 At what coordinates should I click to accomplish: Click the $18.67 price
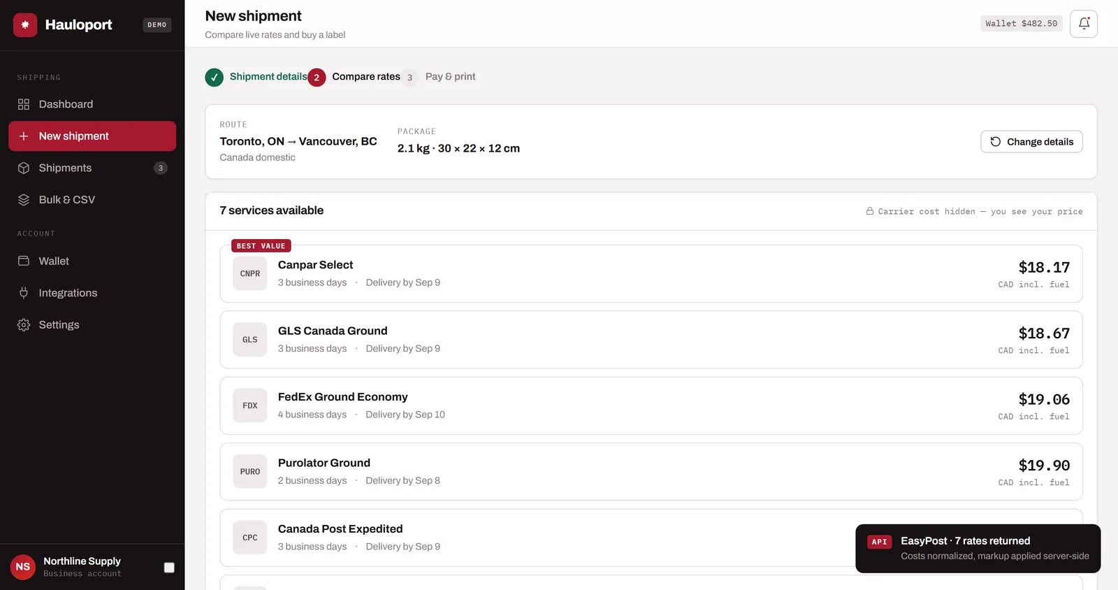click(x=1044, y=333)
